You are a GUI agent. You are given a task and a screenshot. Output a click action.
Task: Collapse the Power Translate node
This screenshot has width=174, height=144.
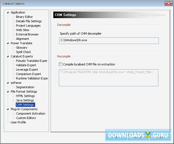tap(8, 43)
